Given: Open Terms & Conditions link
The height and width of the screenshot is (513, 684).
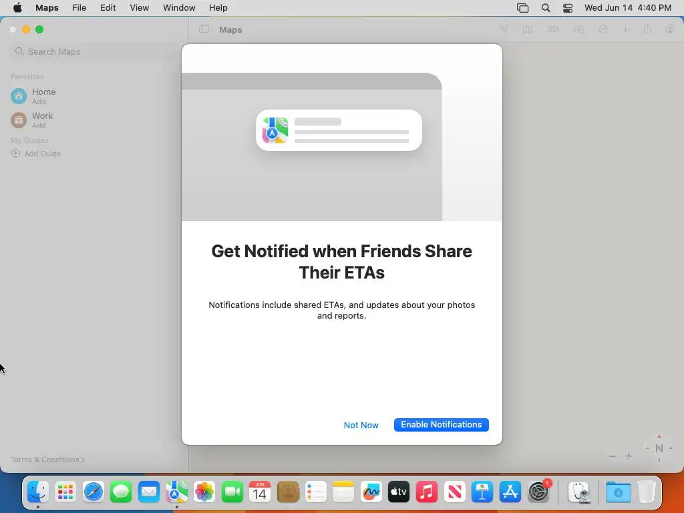Looking at the screenshot, I should tap(47, 460).
